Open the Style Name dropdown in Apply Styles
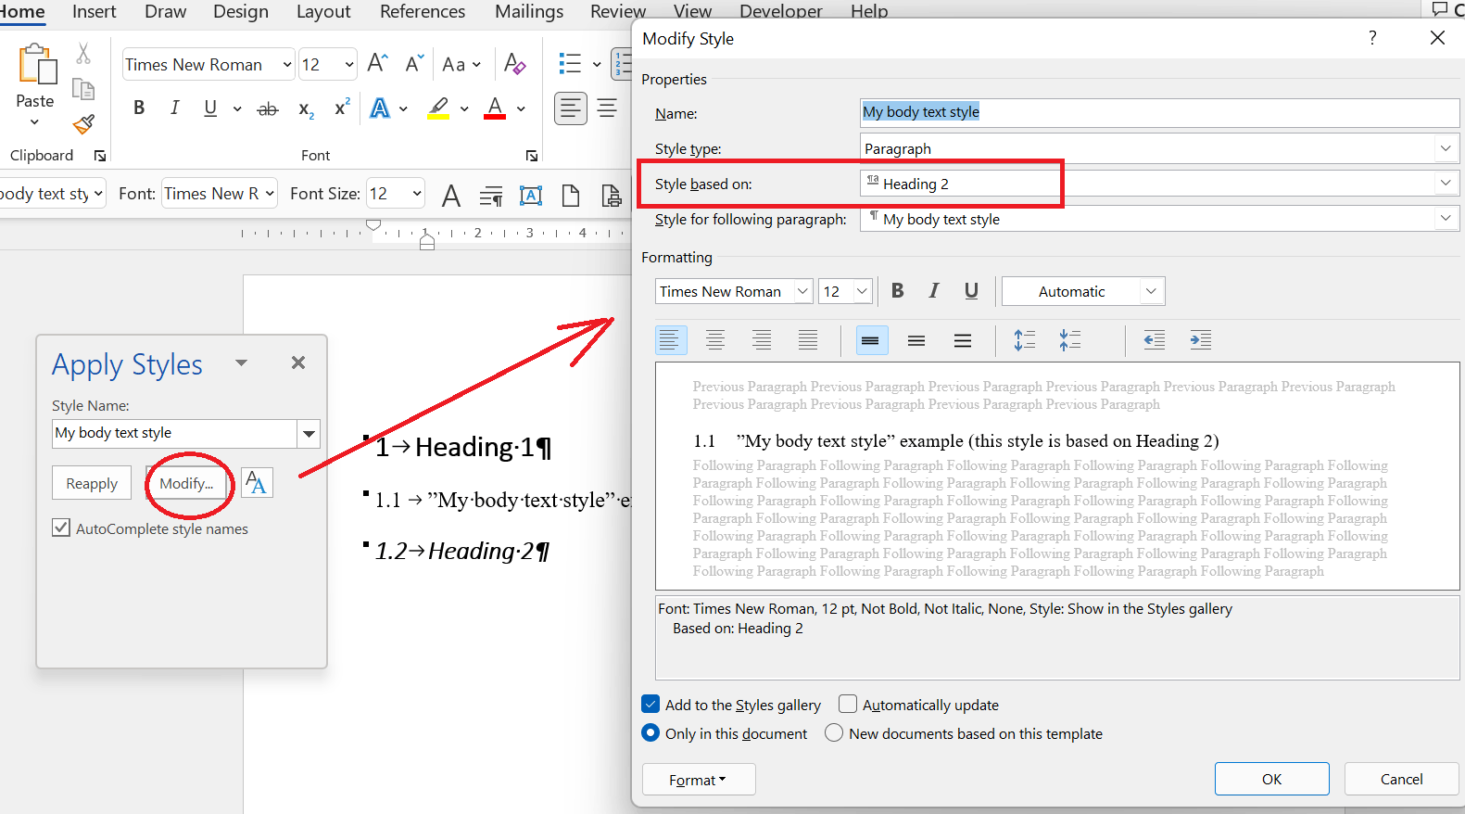1465x814 pixels. [x=309, y=433]
